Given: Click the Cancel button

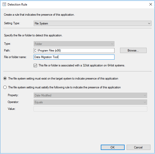Looking at the screenshot, I should tap(138, 147).
